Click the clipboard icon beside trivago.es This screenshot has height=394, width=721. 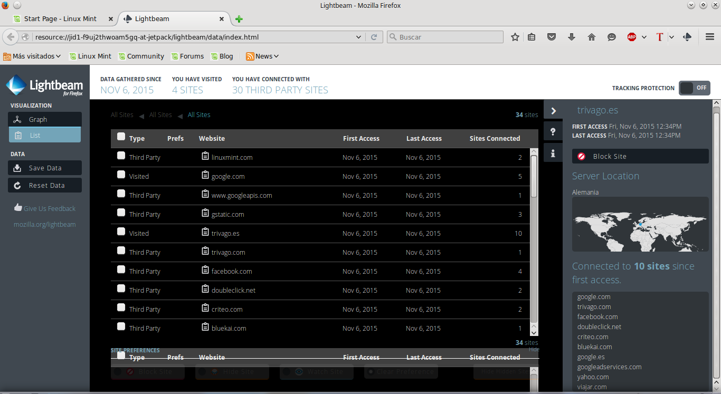pos(205,233)
